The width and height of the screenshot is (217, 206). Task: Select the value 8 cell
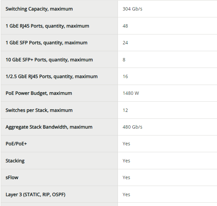tap(124, 60)
